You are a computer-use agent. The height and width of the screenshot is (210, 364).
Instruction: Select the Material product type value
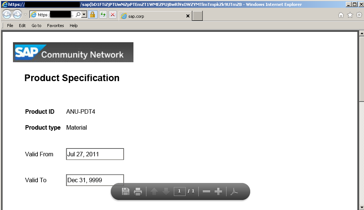point(76,128)
